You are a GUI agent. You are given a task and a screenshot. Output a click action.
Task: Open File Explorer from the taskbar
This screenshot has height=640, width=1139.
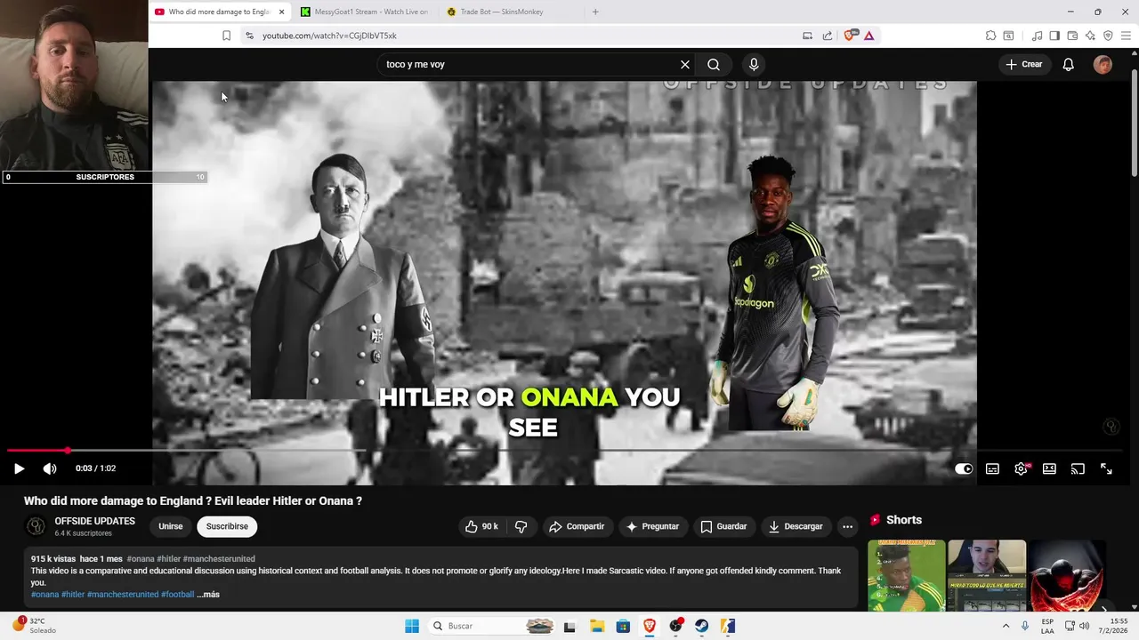[596, 626]
